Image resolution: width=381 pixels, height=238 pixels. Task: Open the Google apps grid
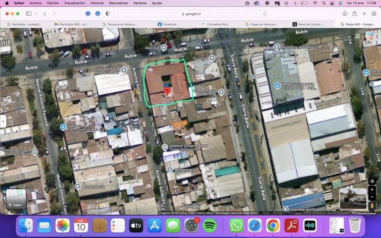(357, 36)
